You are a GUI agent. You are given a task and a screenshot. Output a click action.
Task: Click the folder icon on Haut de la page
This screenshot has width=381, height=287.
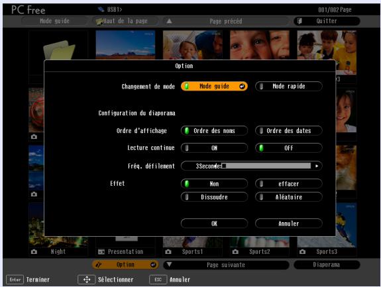tap(99, 22)
